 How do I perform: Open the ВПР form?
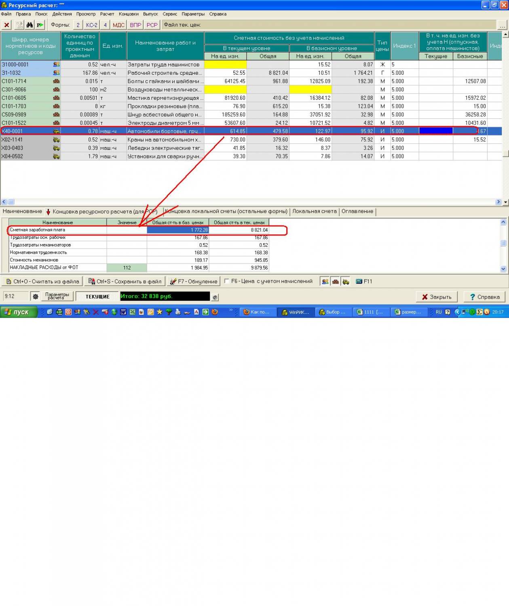[x=135, y=25]
